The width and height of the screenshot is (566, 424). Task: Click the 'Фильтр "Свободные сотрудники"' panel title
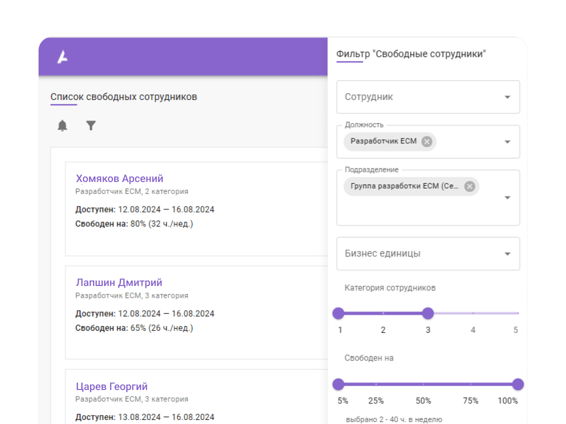click(x=411, y=54)
